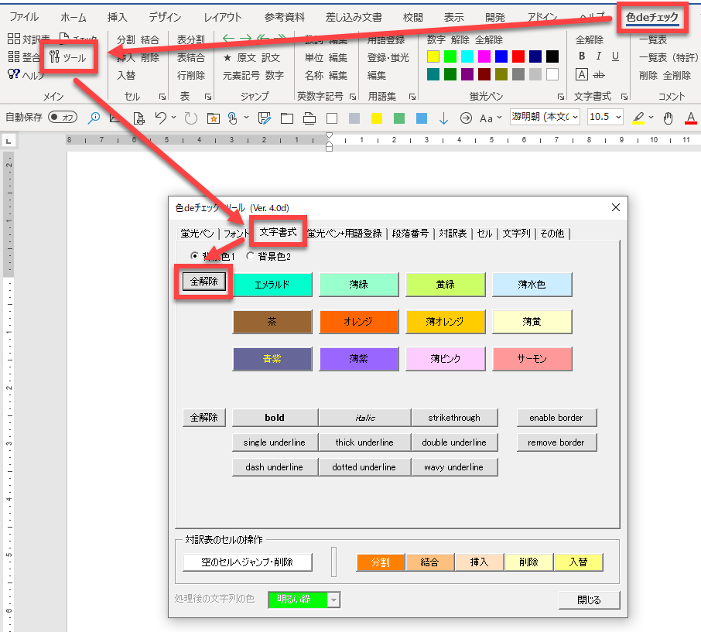Open the font size 10.5 dropdown
The image size is (701, 632).
(617, 118)
